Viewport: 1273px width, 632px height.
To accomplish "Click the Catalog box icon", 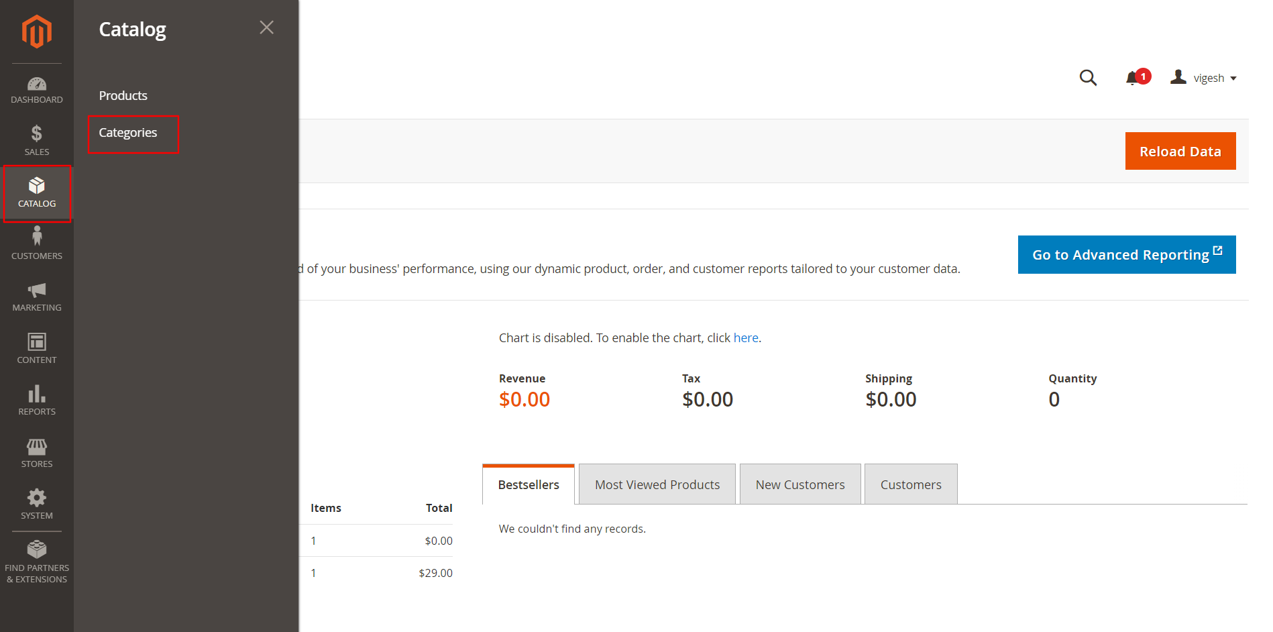I will pyautogui.click(x=37, y=186).
